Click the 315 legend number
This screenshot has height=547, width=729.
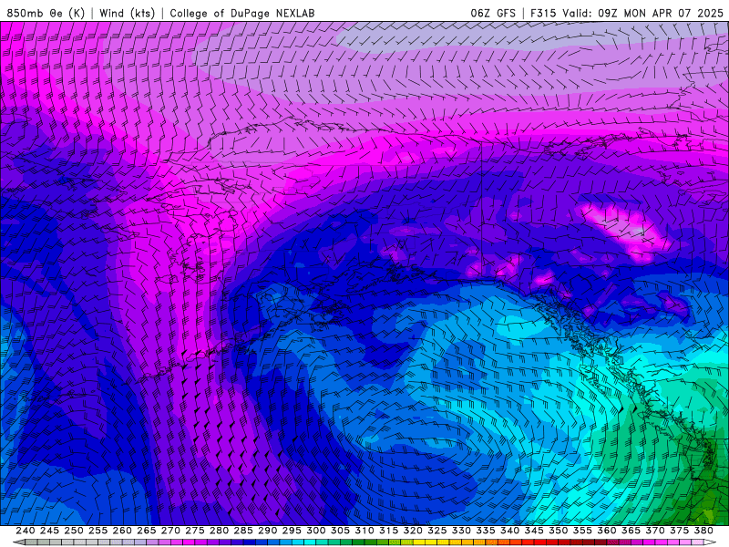coord(389,531)
